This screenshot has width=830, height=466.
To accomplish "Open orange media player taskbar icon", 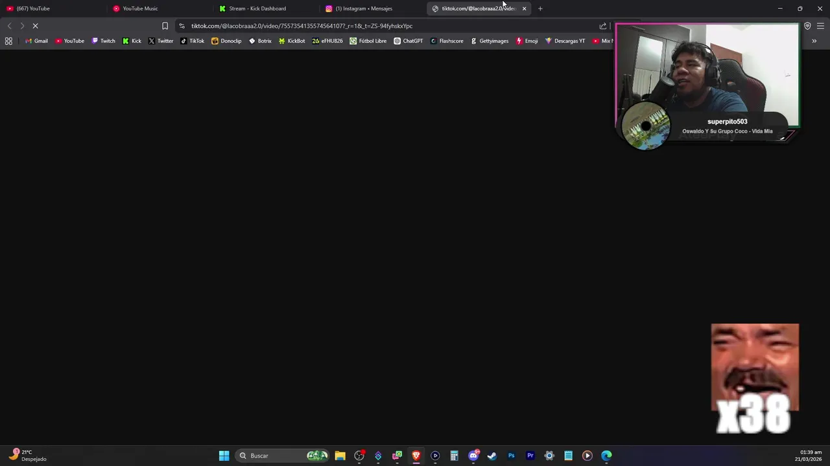I will click(587, 456).
